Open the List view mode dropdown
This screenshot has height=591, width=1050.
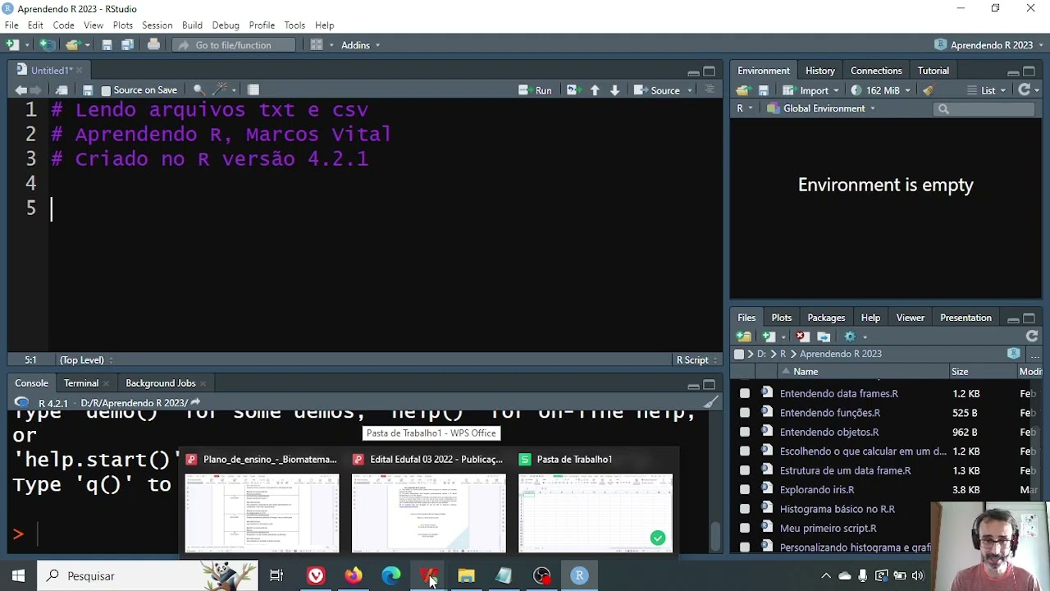click(x=987, y=90)
